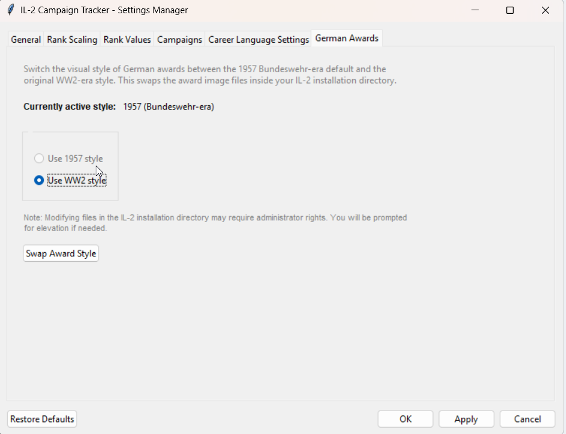This screenshot has width=566, height=434.
Task: Choose the Use WW2 style radio option
Action: (x=39, y=181)
